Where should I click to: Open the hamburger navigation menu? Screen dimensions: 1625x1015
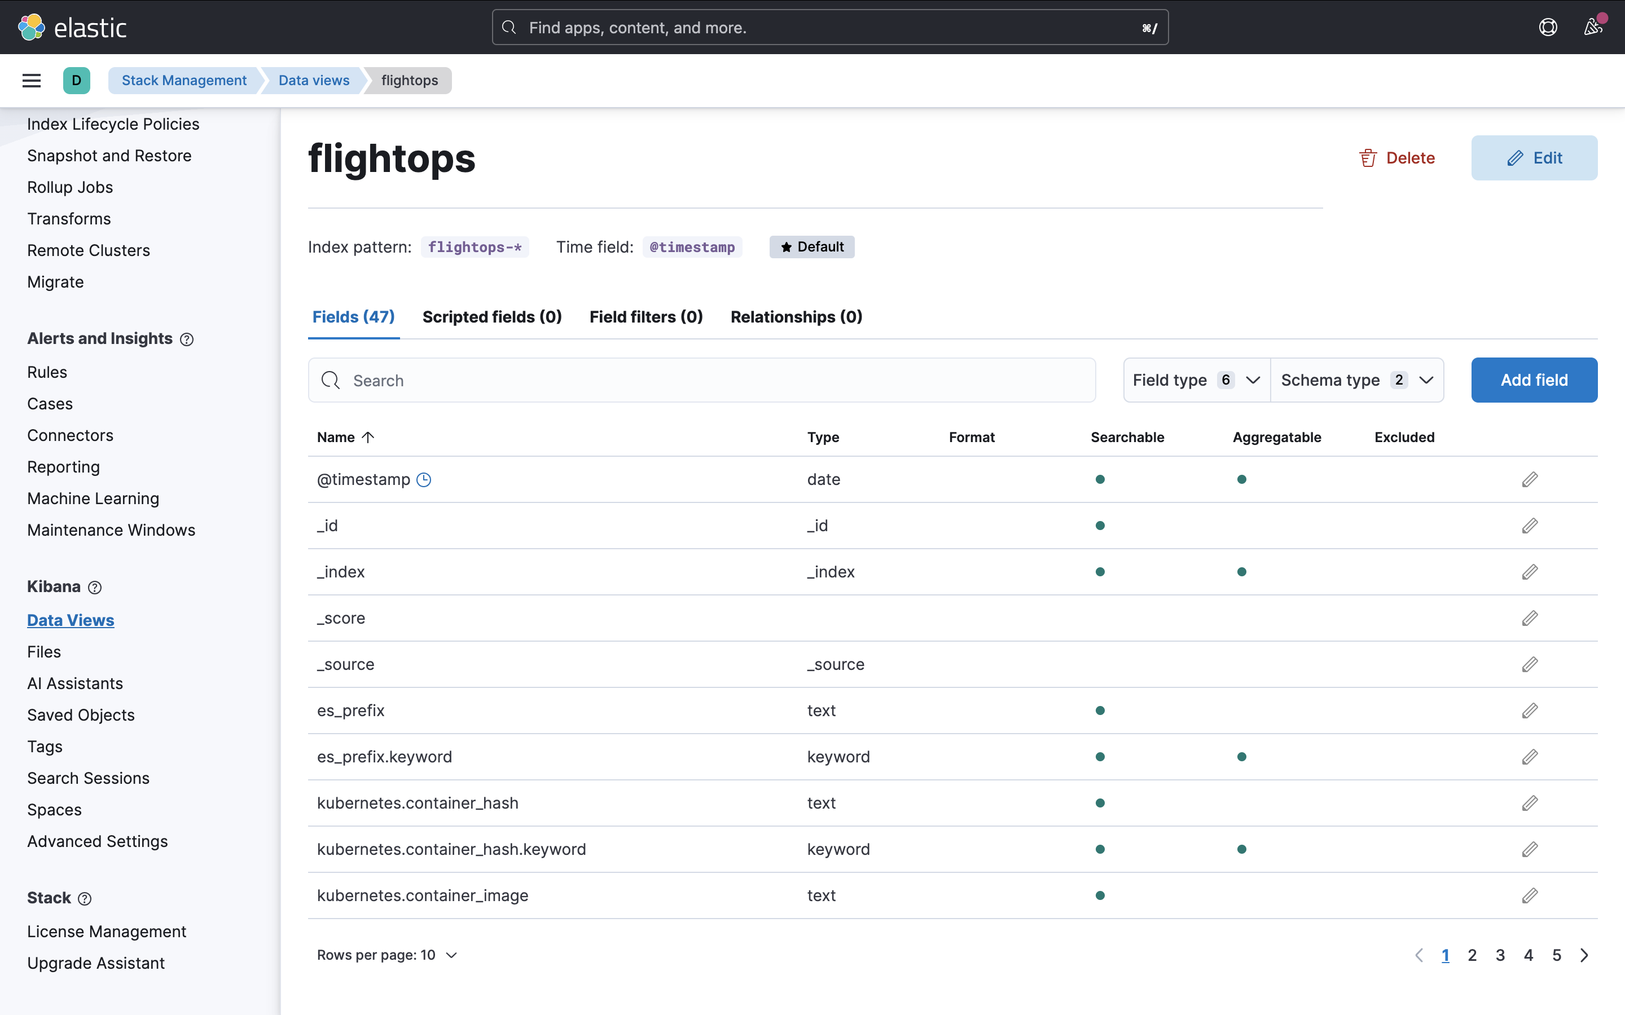32,80
